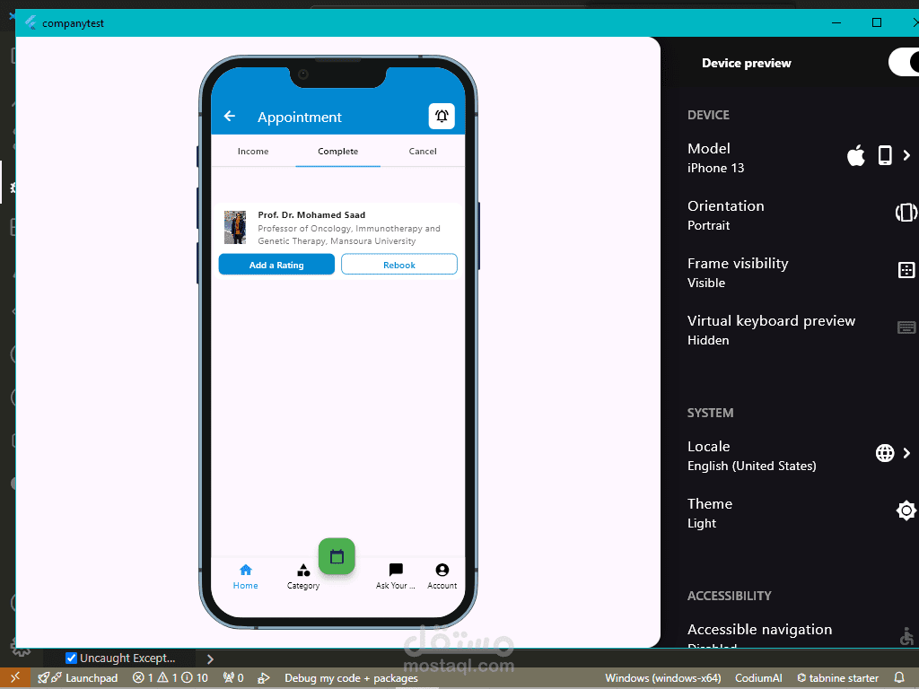This screenshot has height=689, width=919.
Task: Click the Locale globe icon
Action: point(885,453)
